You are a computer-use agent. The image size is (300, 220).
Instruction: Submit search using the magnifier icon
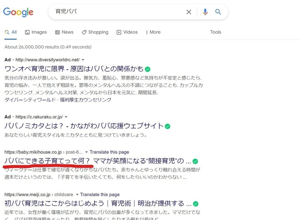click(218, 12)
